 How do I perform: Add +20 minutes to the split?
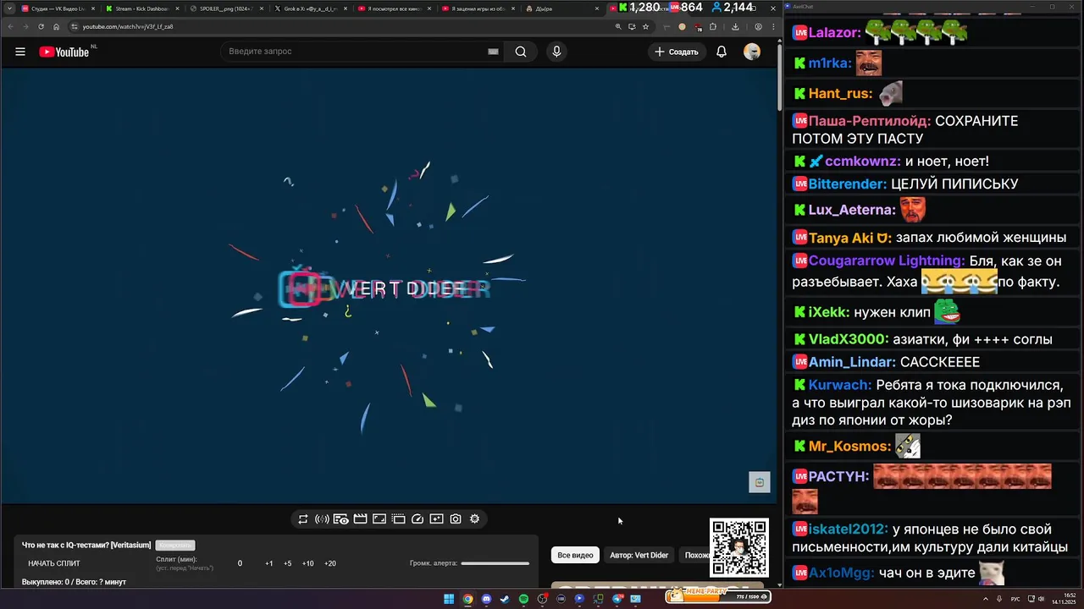pyautogui.click(x=329, y=563)
